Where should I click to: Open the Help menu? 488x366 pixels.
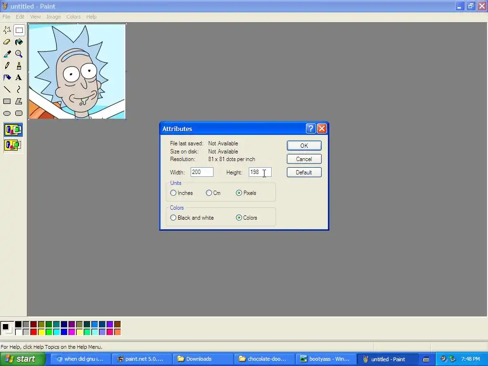[x=91, y=17]
